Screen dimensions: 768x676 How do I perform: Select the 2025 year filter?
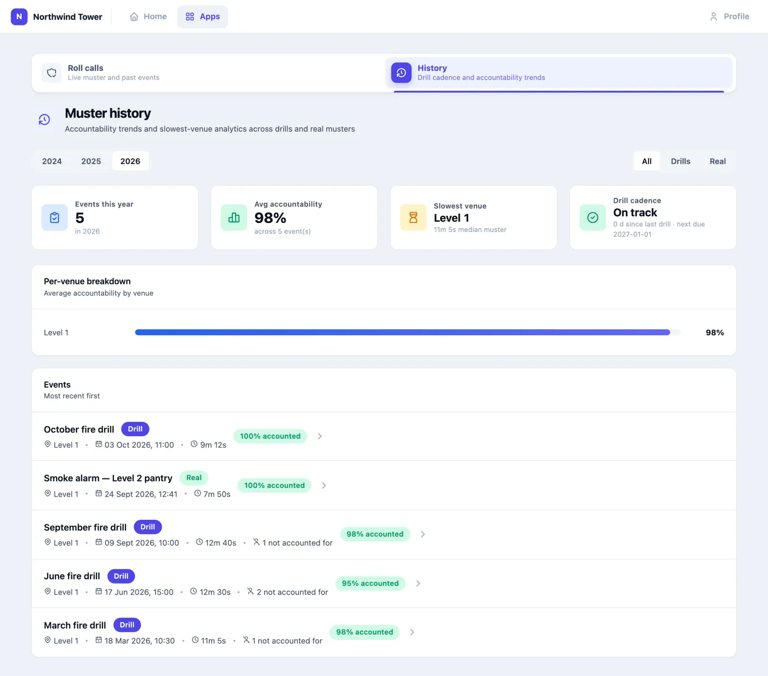click(91, 161)
